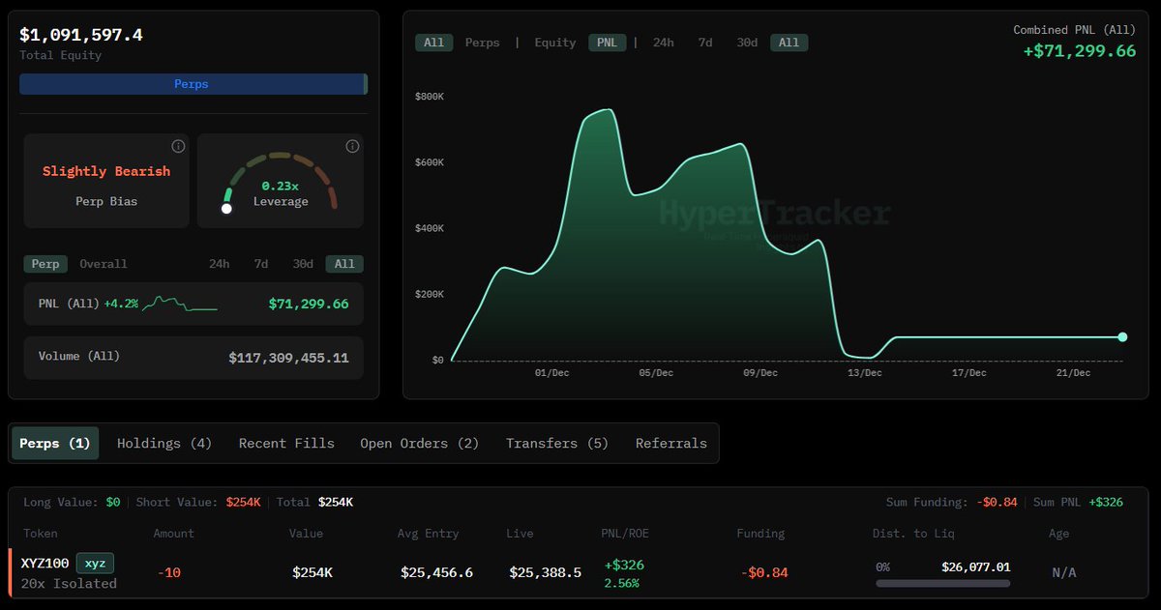Click the chart's latest data point marker
Screen dimensions: 1161x610
1122,337
